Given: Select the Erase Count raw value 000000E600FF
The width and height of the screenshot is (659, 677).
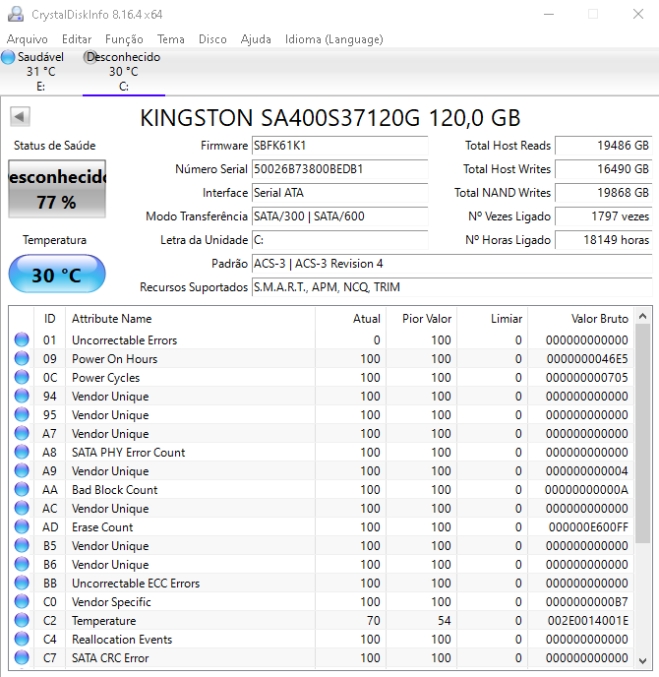Looking at the screenshot, I should coord(588,527).
